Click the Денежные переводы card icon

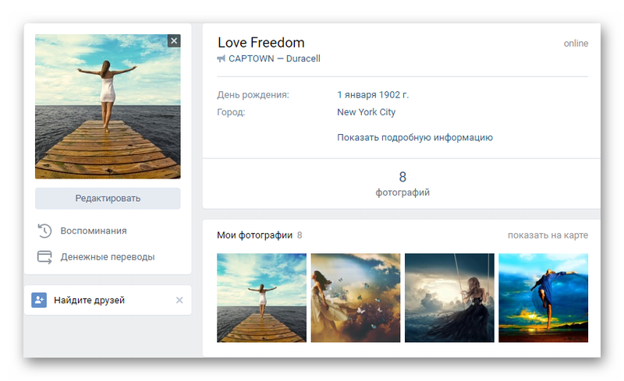pos(44,257)
